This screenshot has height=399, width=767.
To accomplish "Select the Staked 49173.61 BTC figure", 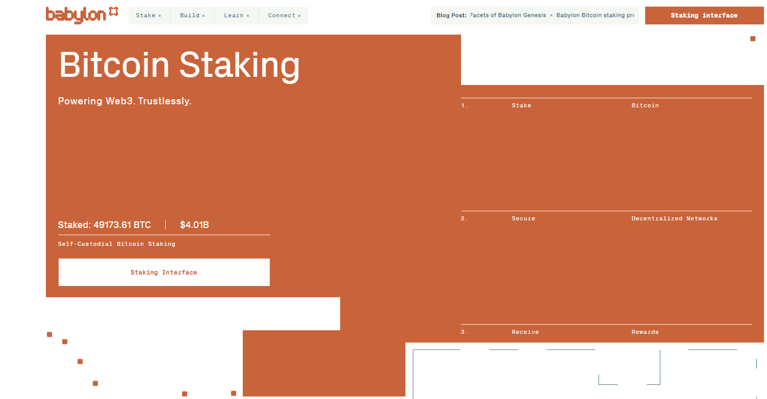I will coord(105,225).
